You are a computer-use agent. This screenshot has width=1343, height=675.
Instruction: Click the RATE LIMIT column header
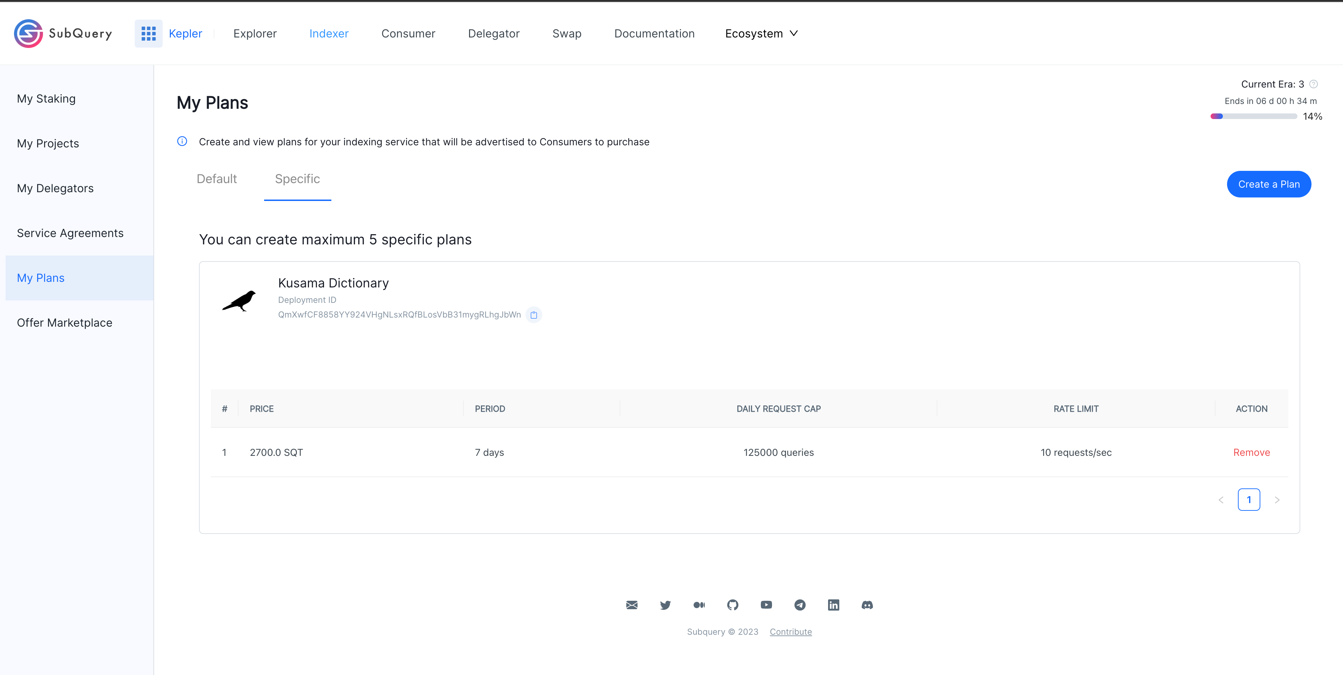pos(1075,409)
